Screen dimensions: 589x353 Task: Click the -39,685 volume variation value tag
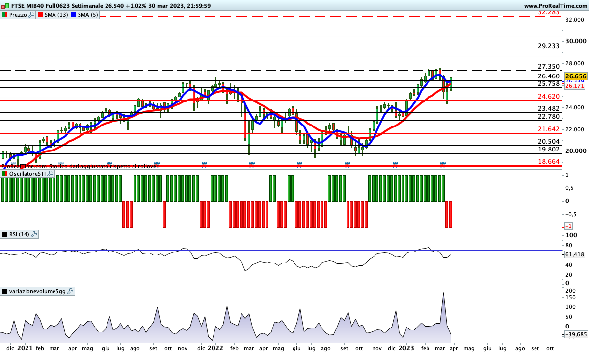pos(576,334)
